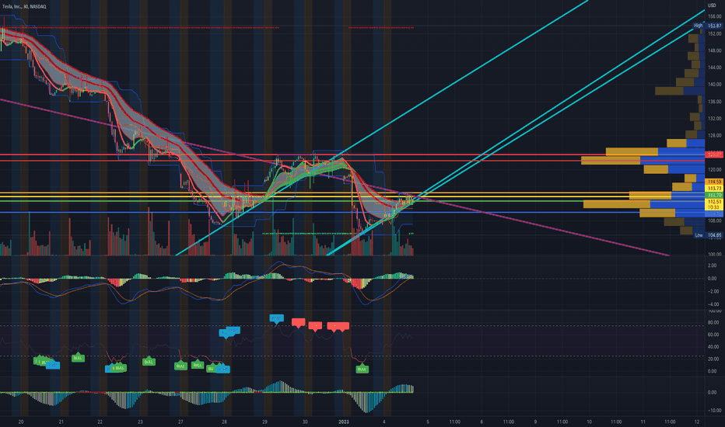Click the green BULL label below 2023 candles
The width and height of the screenshot is (725, 427).
[362, 369]
